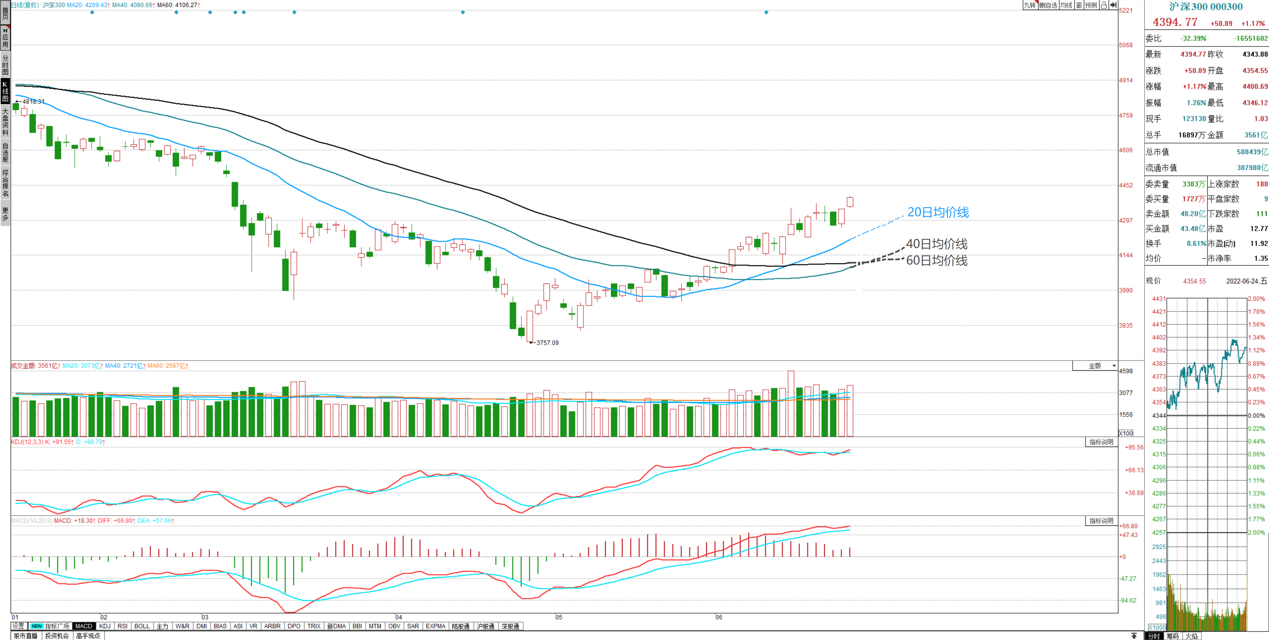Click the up-arrow icon at bottom right
Viewport: 1269px width, 640px height.
click(x=1134, y=636)
